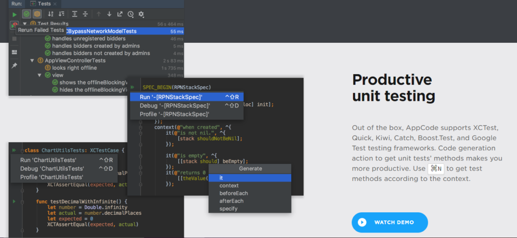The height and width of the screenshot is (238, 517).
Task: Open the test history clock dropdown
Action: (131, 14)
